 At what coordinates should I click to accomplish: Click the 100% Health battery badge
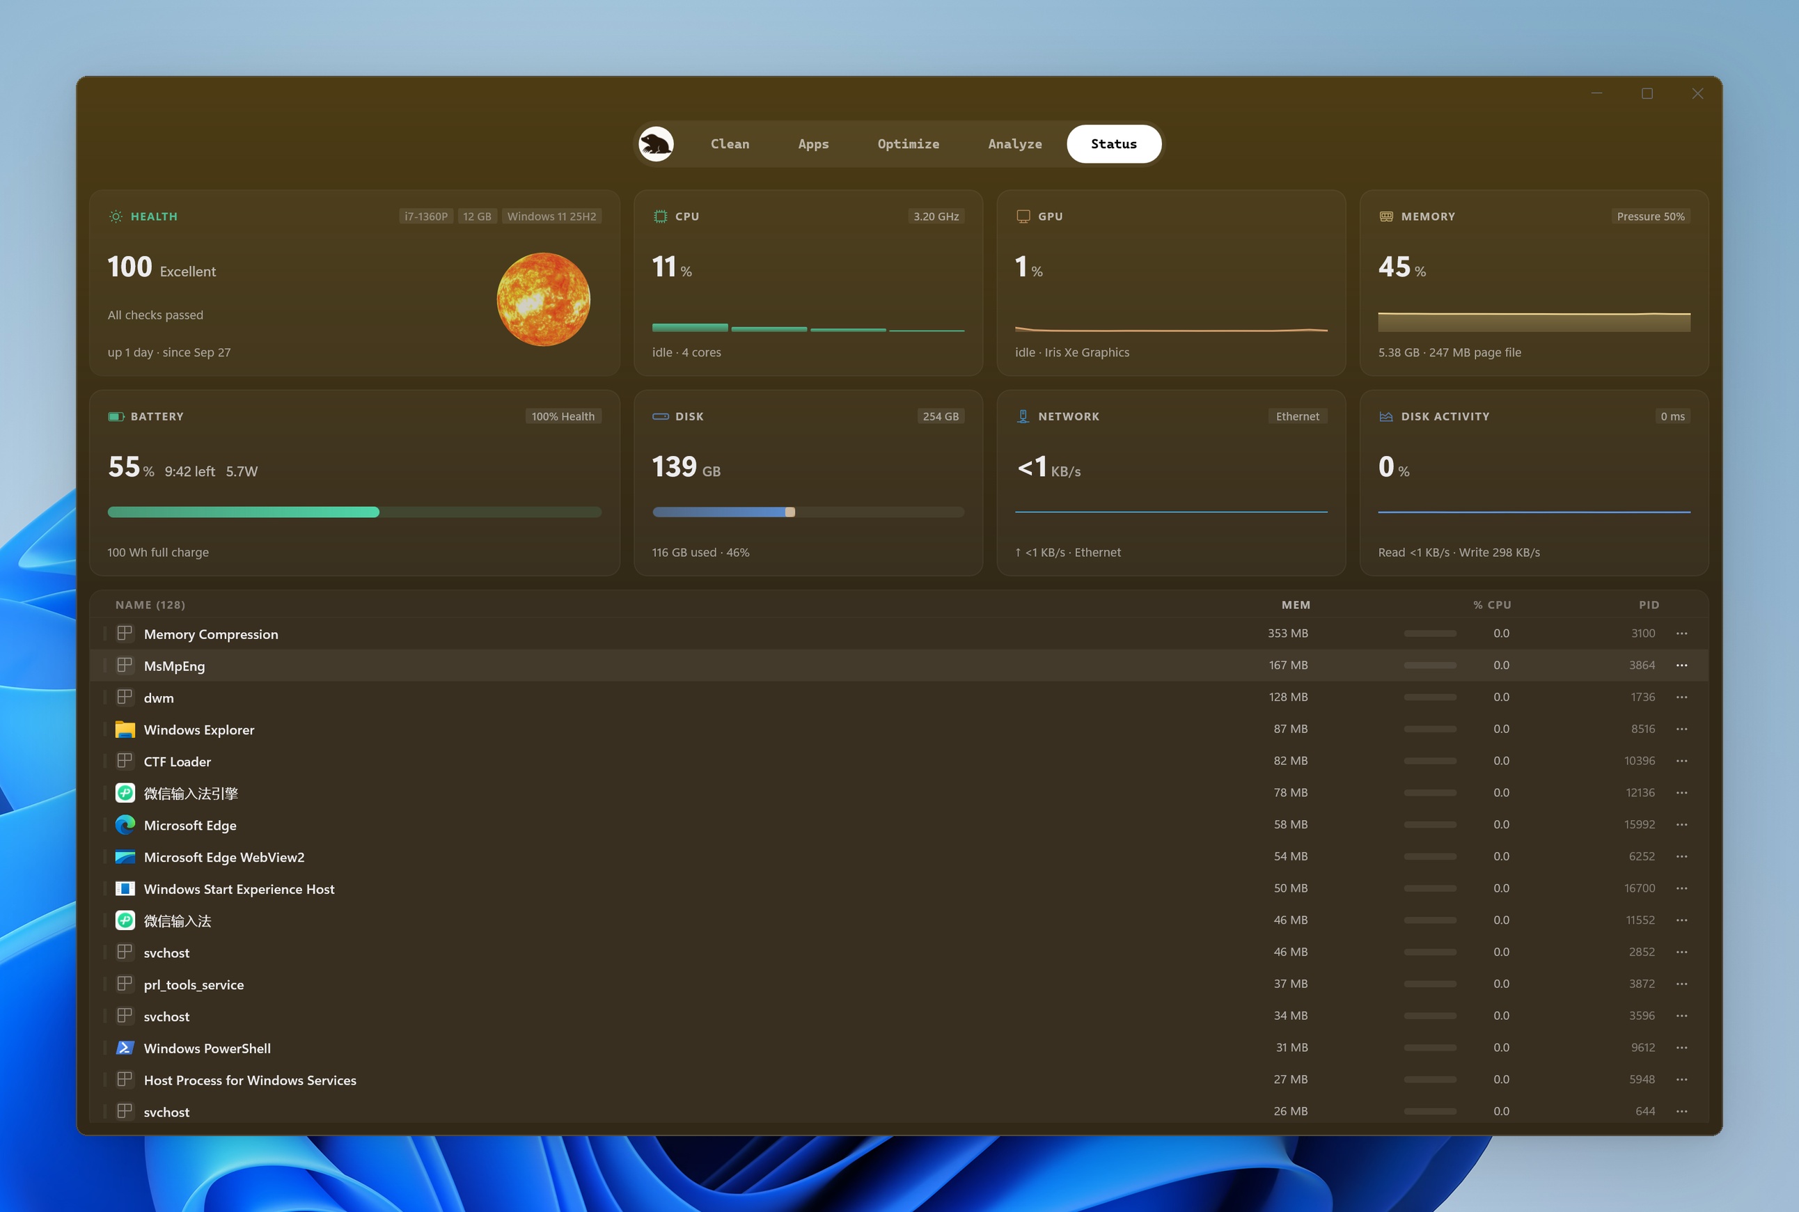coord(563,416)
